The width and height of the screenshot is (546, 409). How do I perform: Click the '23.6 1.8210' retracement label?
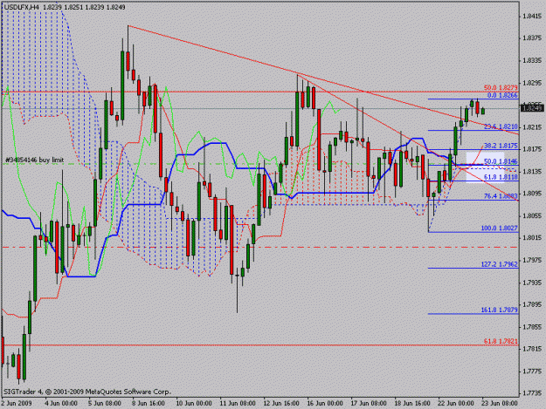pos(501,126)
